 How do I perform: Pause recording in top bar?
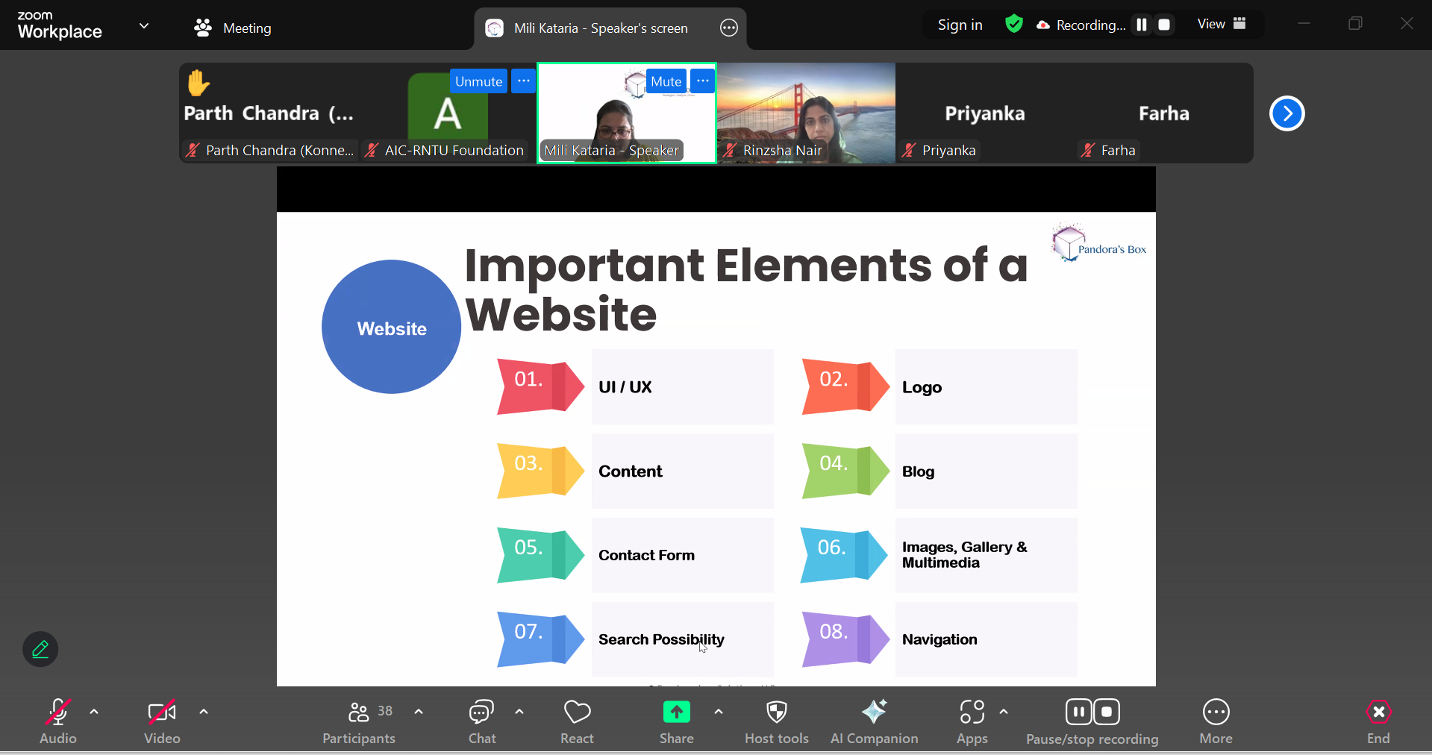pos(1141,25)
